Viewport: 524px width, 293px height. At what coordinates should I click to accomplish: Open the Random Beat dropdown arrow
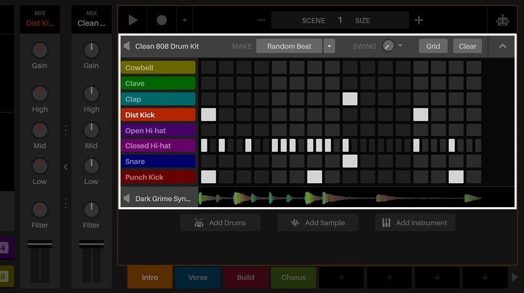click(x=329, y=46)
